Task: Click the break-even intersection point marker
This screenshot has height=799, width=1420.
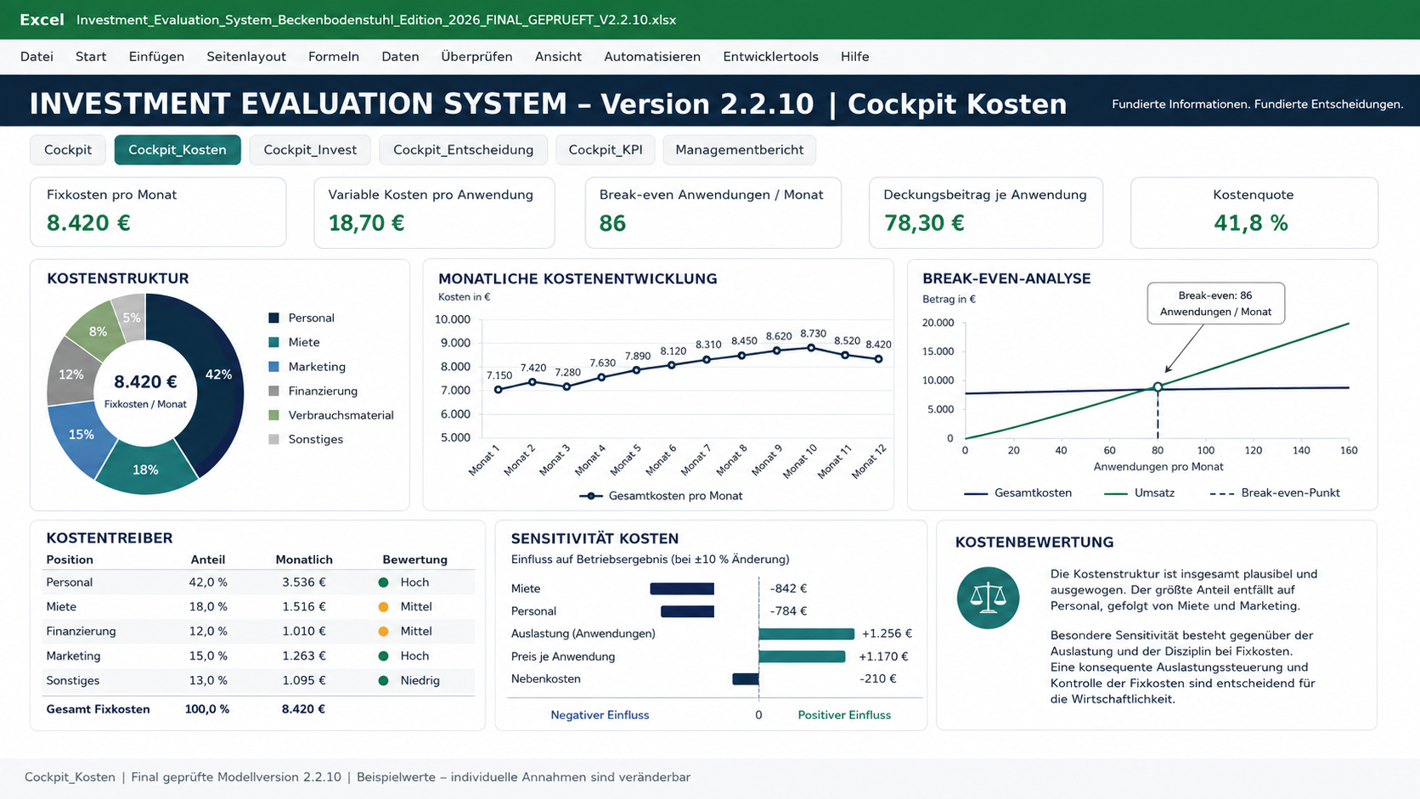Action: (1158, 387)
